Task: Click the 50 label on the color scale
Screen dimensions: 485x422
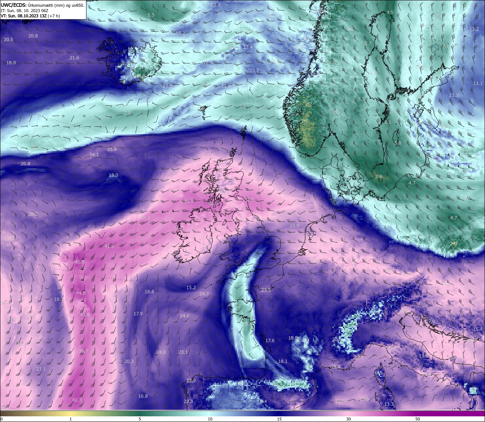Action: 418,419
